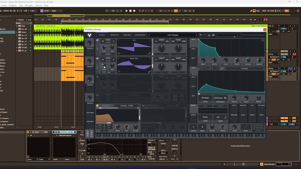
Task: Open the View menu
Action: 21,5
